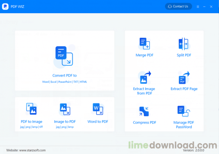Click jpg | png | bmp under Image to PDF

click(65, 127)
